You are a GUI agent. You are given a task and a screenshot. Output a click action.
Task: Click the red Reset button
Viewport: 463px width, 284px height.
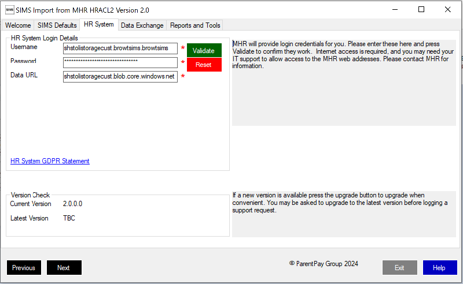pos(204,65)
